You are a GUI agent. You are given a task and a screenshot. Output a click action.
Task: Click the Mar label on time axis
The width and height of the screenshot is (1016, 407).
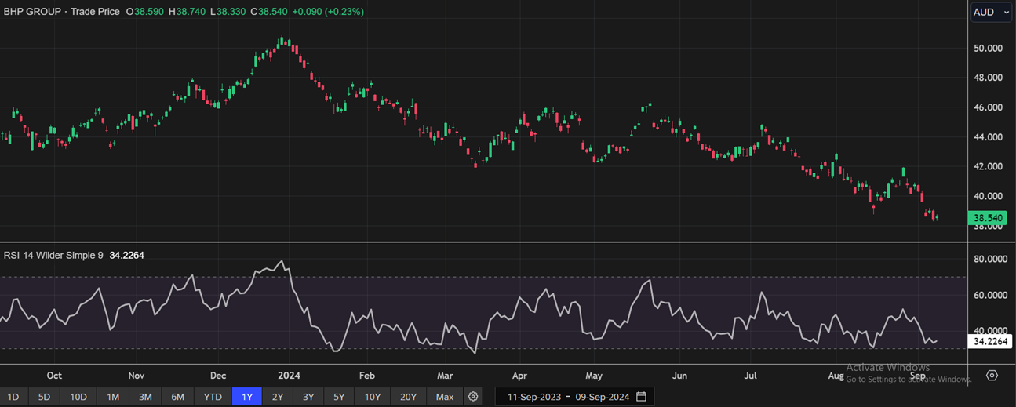(x=446, y=376)
